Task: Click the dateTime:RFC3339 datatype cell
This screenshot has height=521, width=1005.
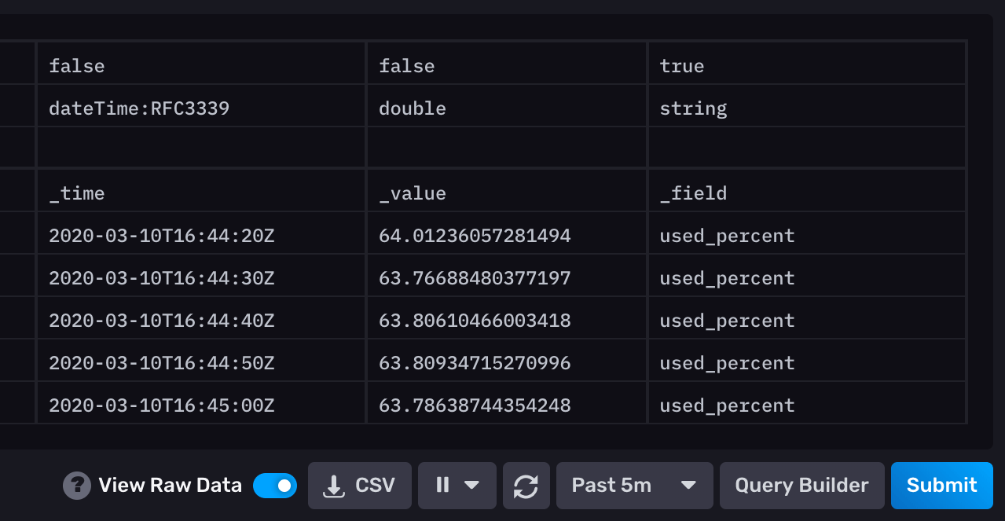Action: pyautogui.click(x=139, y=108)
